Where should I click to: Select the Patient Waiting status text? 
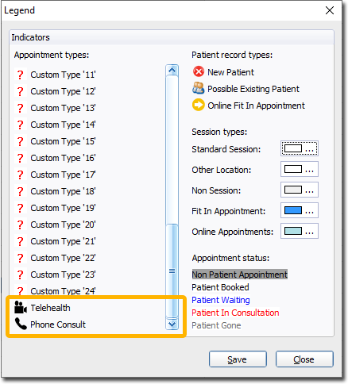point(221,300)
